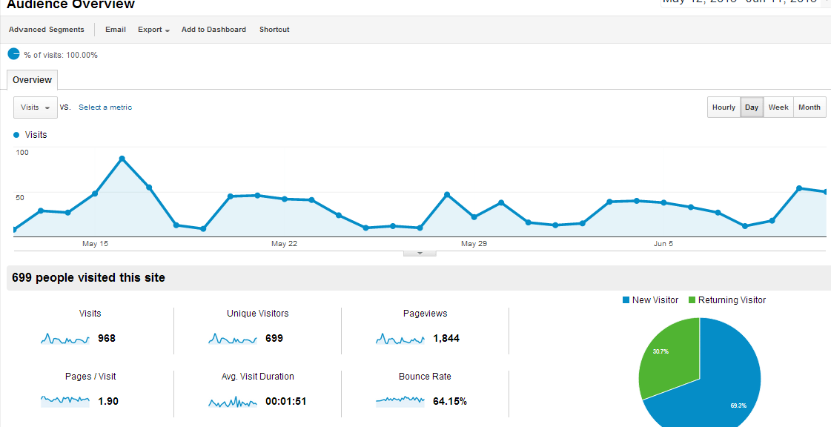Open the Visits metric dropdown
This screenshot has width=831, height=427.
[x=36, y=107]
